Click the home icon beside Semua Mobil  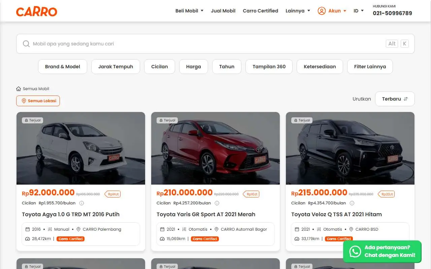tap(19, 89)
